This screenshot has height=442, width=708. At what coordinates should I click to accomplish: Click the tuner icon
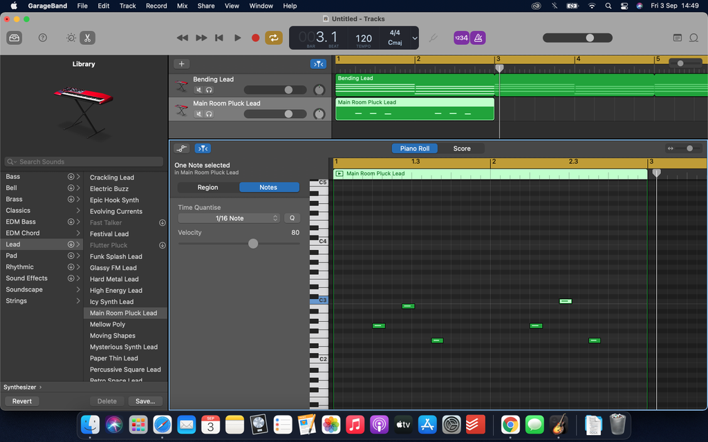click(433, 38)
